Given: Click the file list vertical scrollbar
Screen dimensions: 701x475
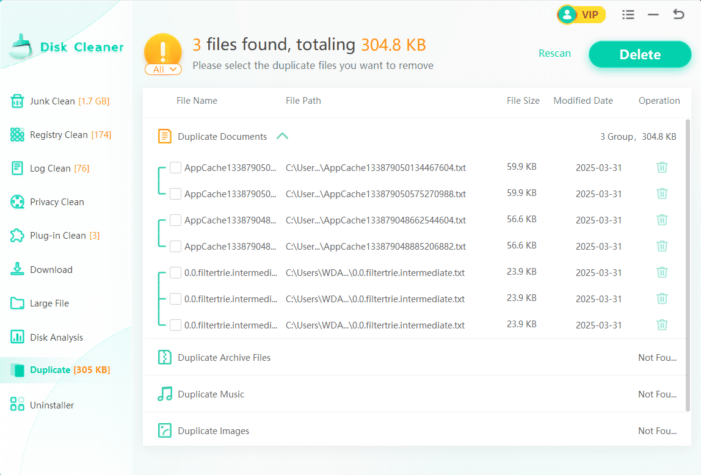Looking at the screenshot, I should 688,263.
